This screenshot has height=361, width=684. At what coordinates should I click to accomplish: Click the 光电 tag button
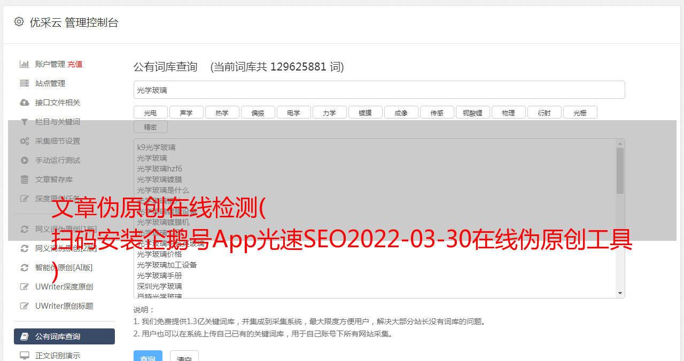click(151, 112)
